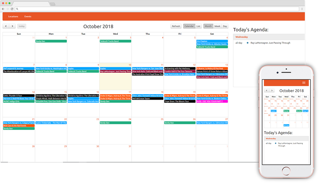Viewport: 320px width, 184px height.
Task: Tap previous month arrow on the phone
Action: [267, 90]
